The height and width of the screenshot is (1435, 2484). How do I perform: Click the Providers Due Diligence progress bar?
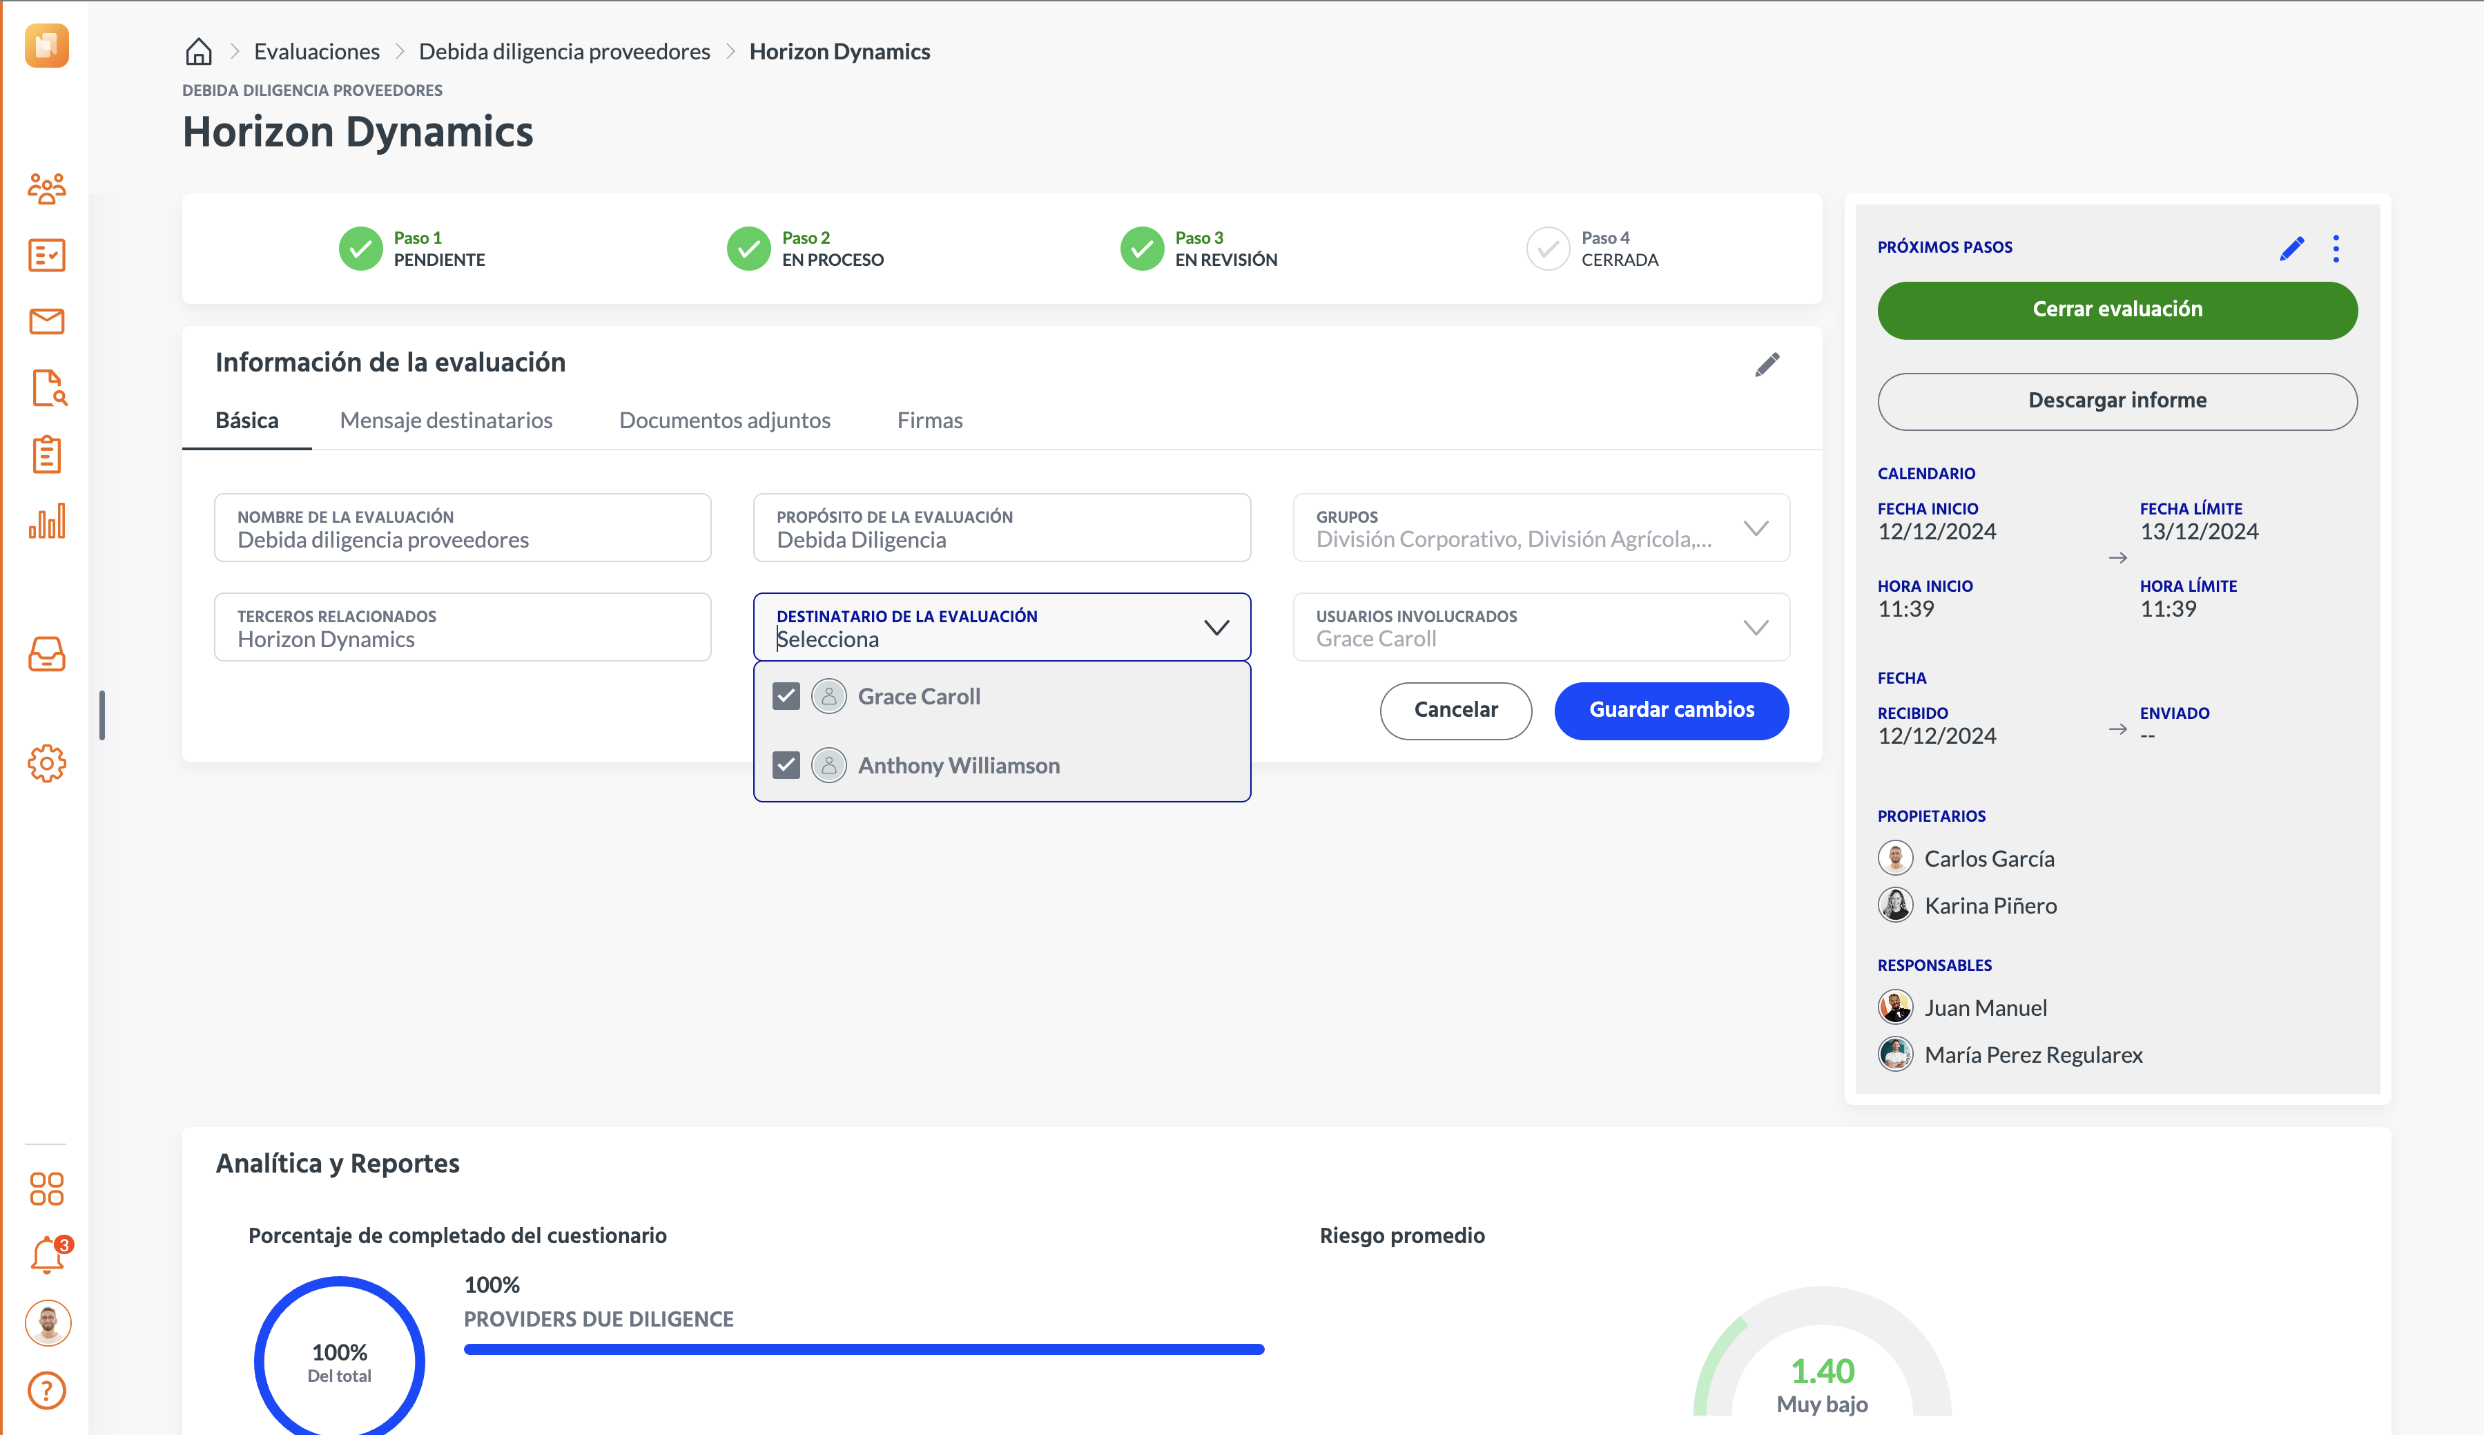[x=864, y=1349]
